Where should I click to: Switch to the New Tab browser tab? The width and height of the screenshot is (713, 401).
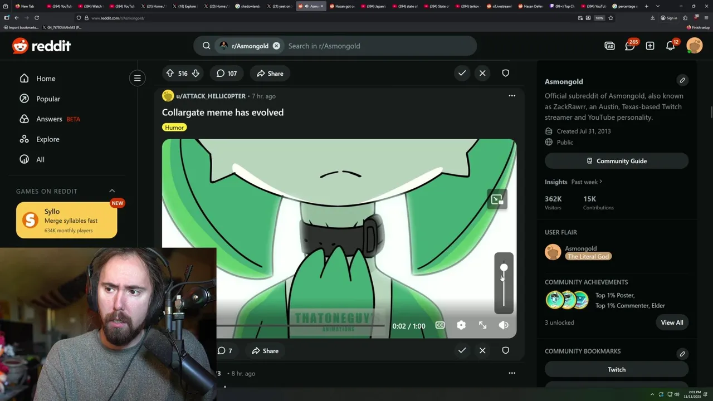point(27,6)
